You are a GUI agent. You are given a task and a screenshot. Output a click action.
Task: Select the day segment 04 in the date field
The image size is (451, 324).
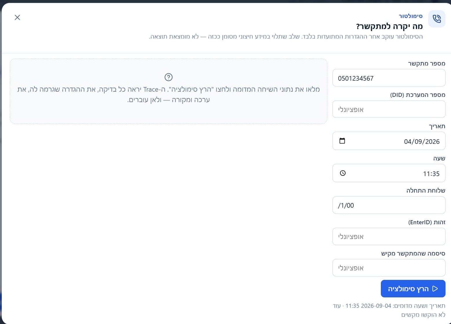(408, 142)
